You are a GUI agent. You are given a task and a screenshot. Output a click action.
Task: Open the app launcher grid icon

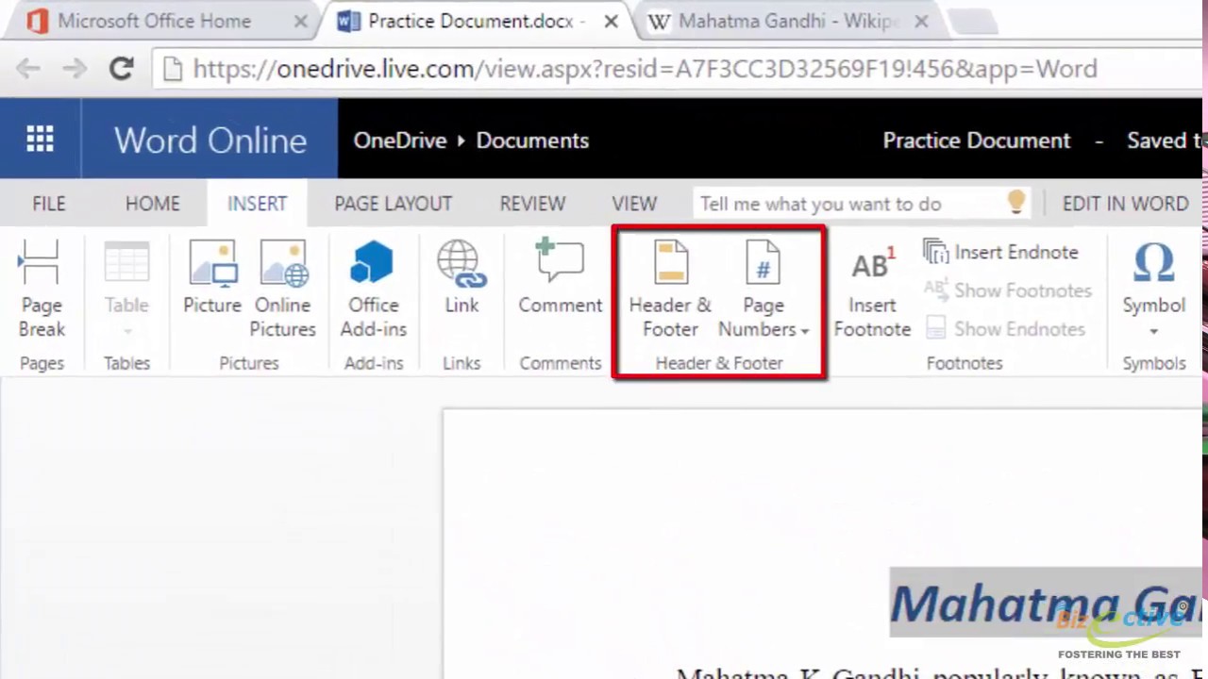[x=40, y=140]
